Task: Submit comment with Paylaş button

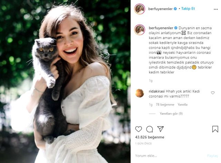Action: (213, 156)
